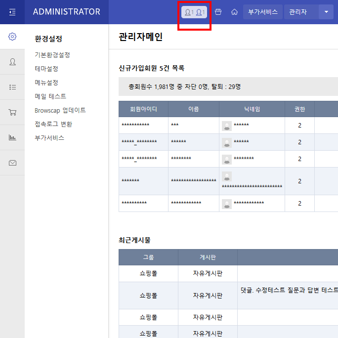
Task: Open 메일 테스트 in the side menu
Action: pos(50,96)
